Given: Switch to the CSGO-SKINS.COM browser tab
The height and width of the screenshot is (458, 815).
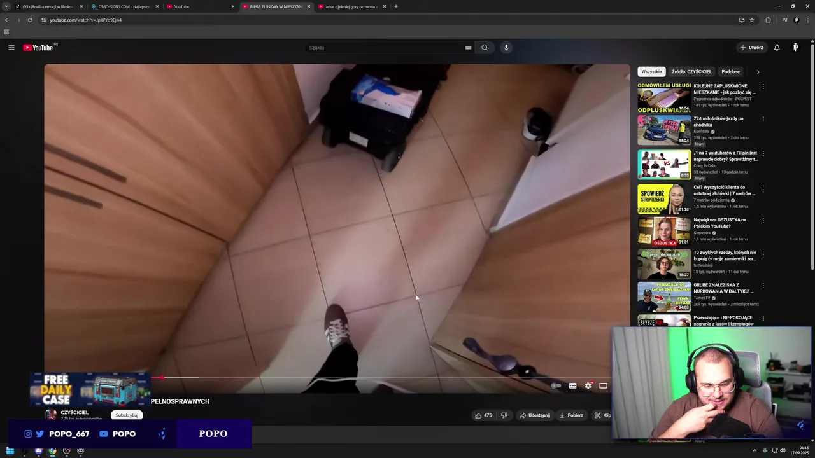Looking at the screenshot, I should pyautogui.click(x=124, y=6).
